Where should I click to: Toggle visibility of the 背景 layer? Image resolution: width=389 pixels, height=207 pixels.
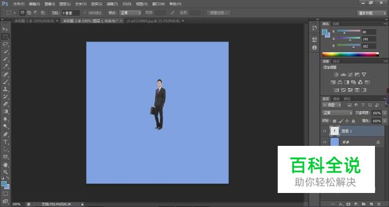tap(324, 142)
